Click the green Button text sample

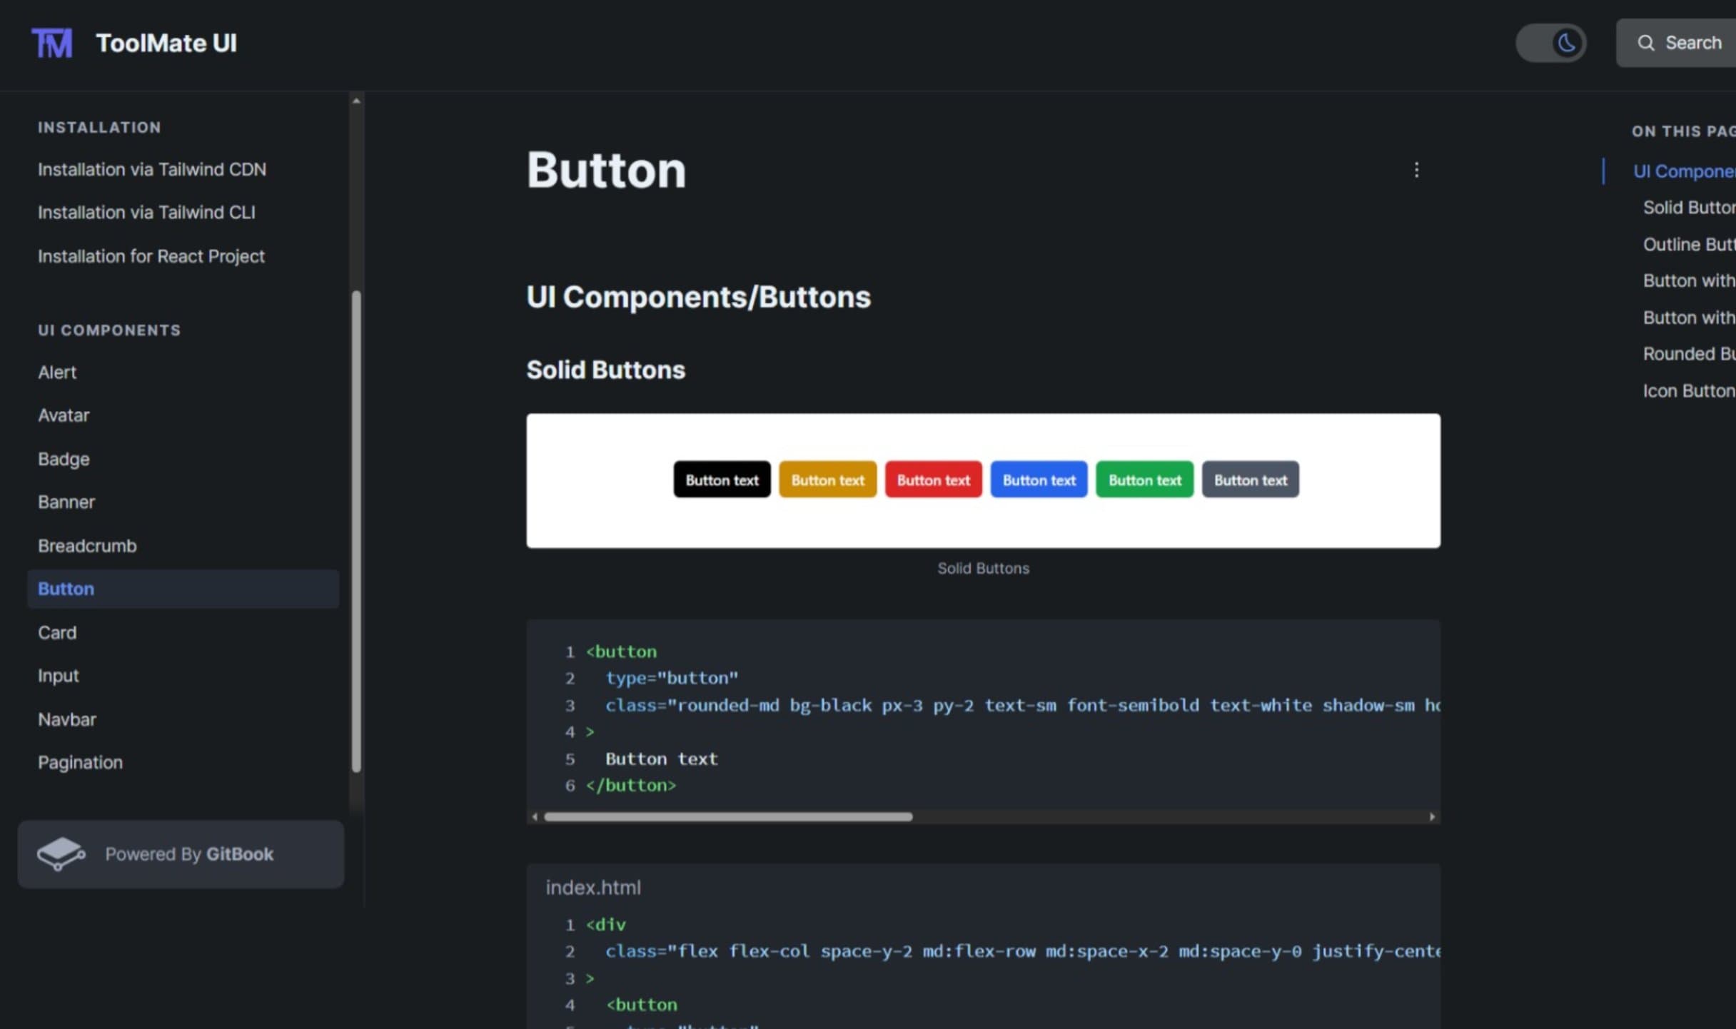tap(1144, 480)
